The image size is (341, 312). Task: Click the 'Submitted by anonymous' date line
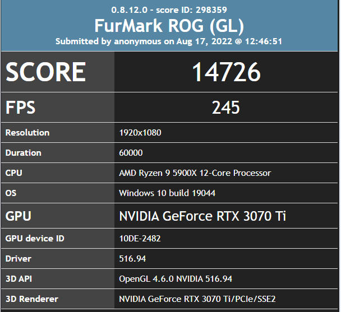(169, 41)
